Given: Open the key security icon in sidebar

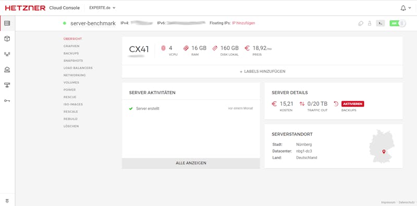Looking at the screenshot, I should (x=7, y=100).
